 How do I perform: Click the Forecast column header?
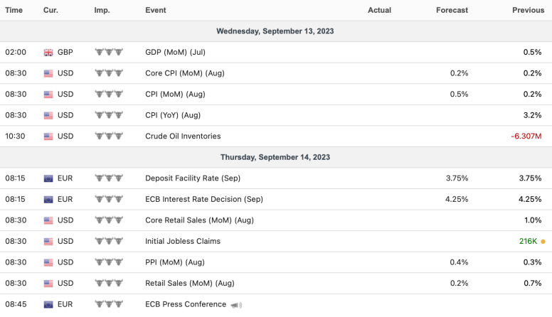pos(452,10)
